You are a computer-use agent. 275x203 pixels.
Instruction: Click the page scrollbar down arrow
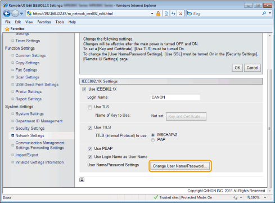pos(269,191)
